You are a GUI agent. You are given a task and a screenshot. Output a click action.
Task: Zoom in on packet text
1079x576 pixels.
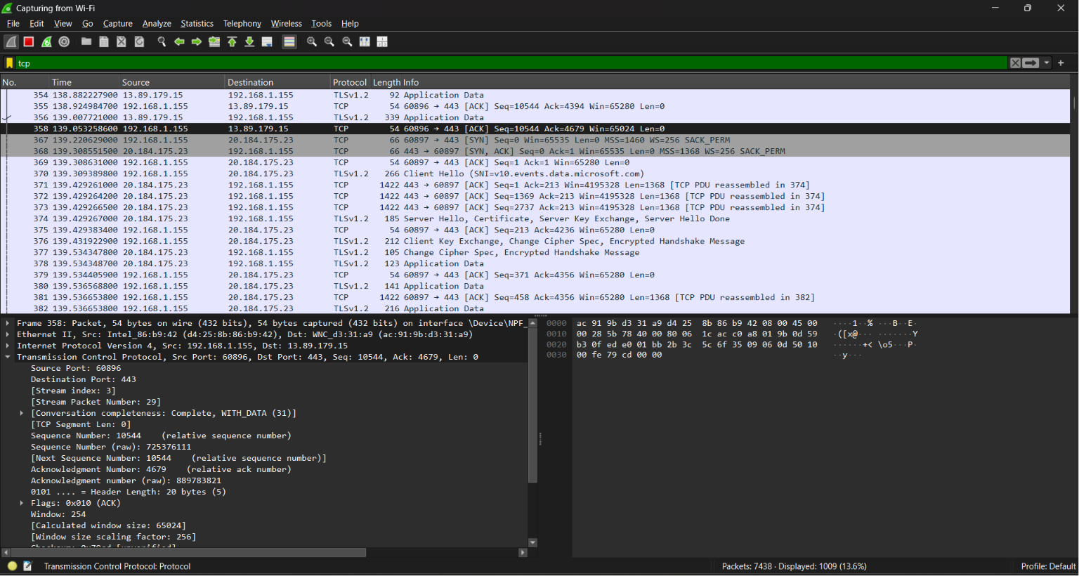[x=312, y=42]
